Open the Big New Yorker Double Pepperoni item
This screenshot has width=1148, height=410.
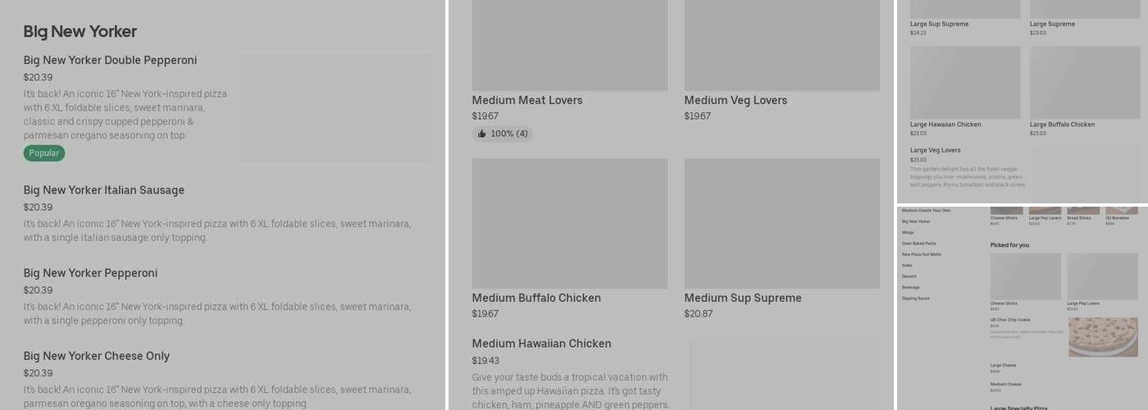click(x=110, y=61)
